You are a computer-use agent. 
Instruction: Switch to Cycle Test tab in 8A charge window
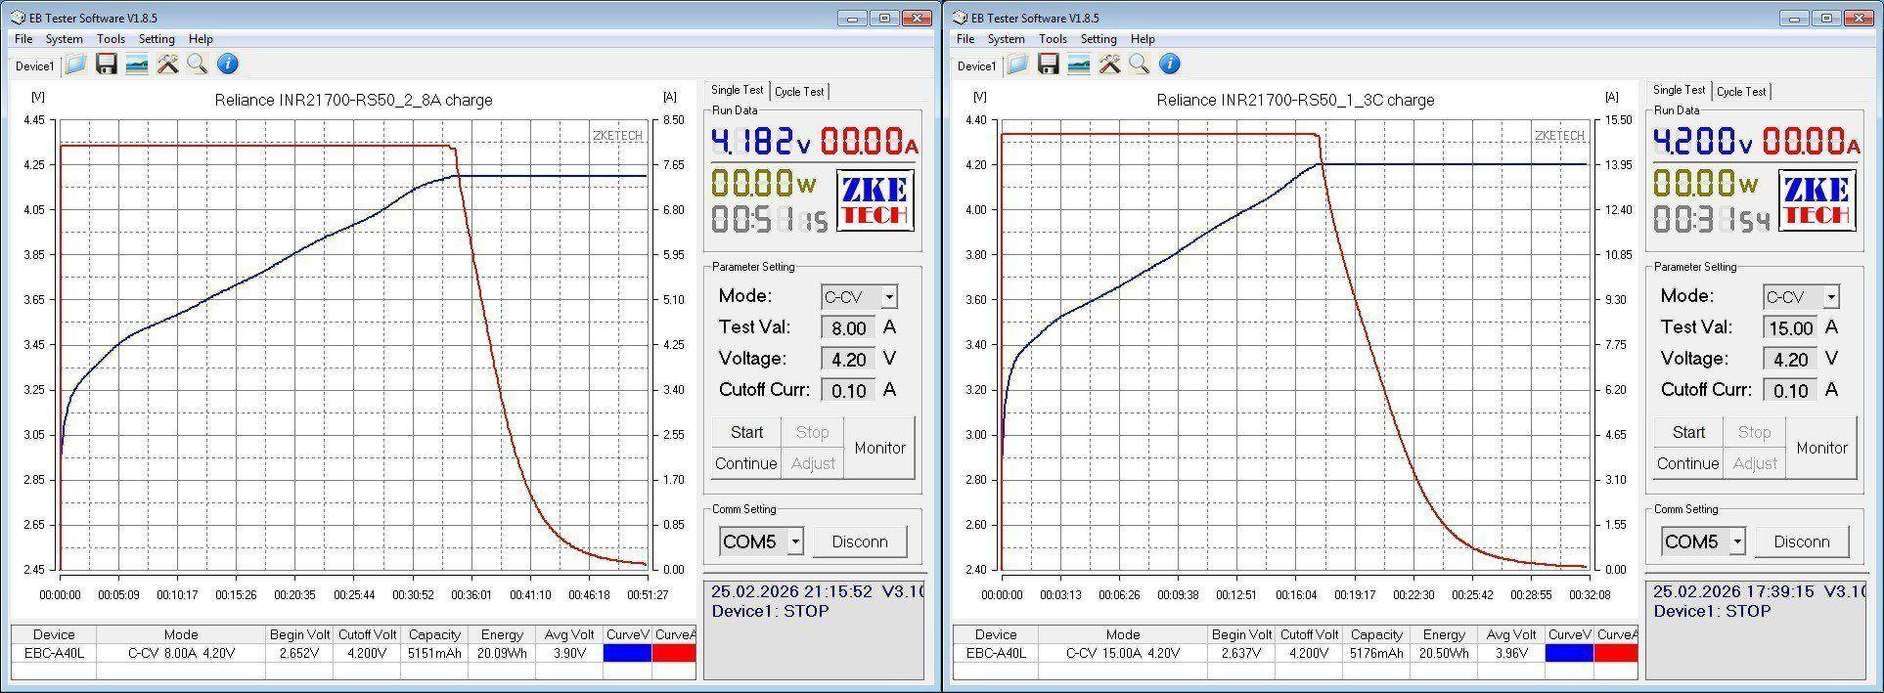tap(799, 92)
